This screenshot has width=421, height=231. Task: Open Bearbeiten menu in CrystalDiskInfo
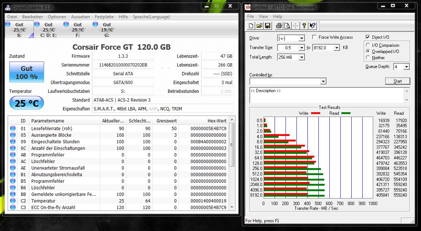point(32,17)
